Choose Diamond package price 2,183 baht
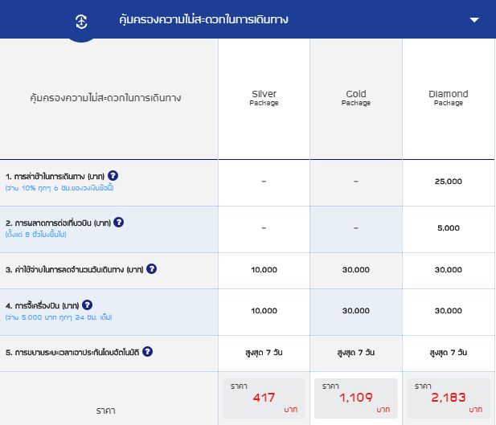 448,398
